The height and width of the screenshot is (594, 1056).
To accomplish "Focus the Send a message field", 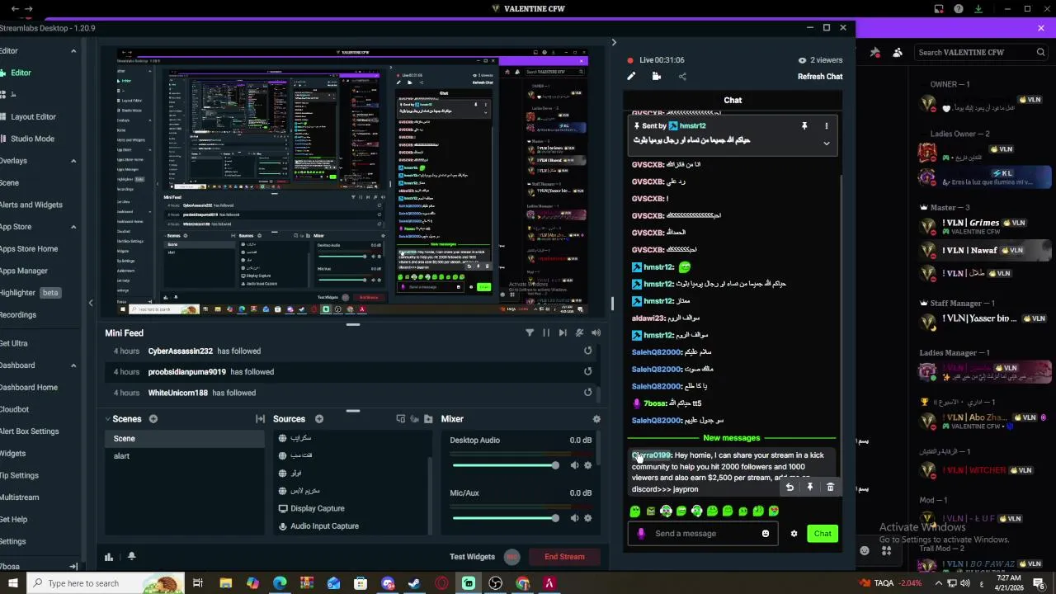I will (x=702, y=534).
